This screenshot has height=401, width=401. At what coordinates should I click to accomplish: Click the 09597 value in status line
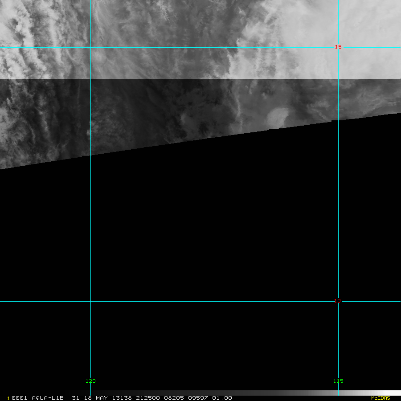click(198, 398)
